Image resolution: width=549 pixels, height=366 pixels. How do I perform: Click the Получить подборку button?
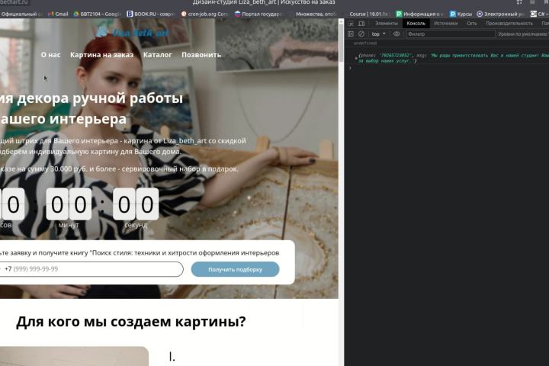(235, 269)
